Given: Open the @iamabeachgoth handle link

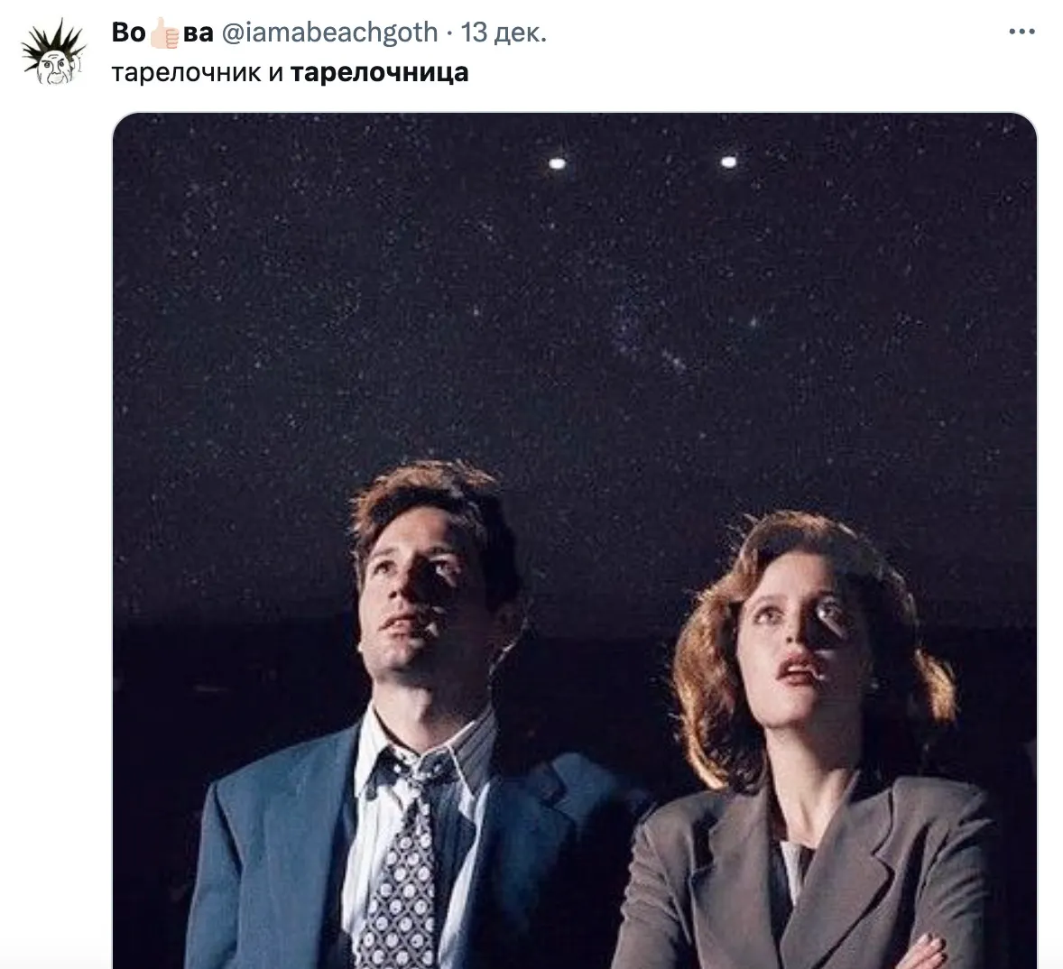Looking at the screenshot, I should point(329,33).
